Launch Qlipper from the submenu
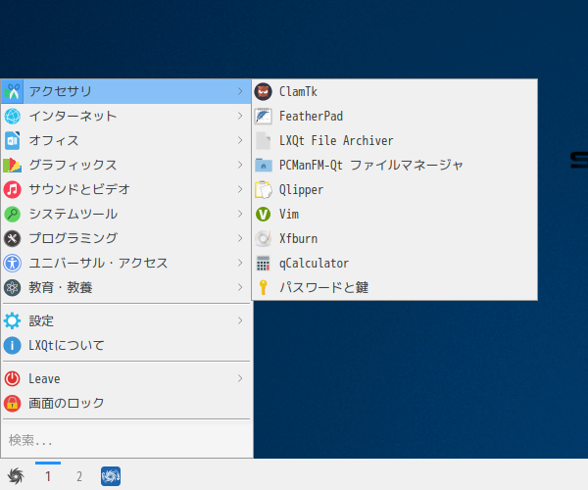This screenshot has width=588, height=490. click(x=395, y=190)
